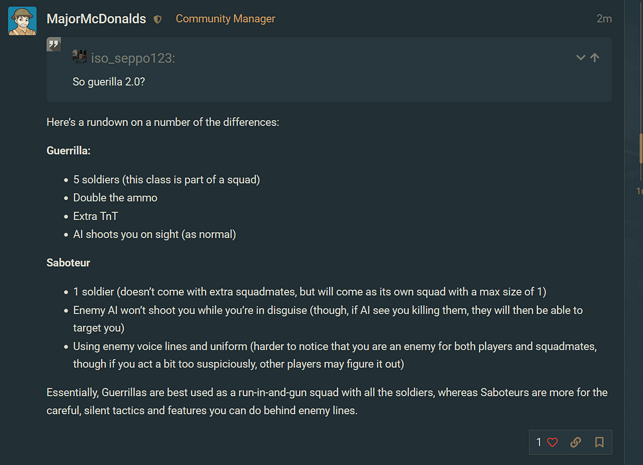Click the bold "Saboteur" heading

(x=68, y=262)
